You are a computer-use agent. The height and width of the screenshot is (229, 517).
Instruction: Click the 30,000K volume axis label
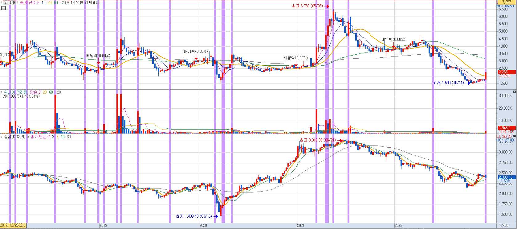coord(505,95)
